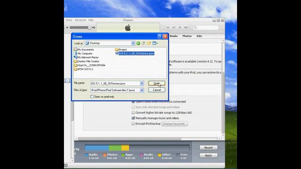Toggle the Open as read-only checkbox
The image size is (301, 169).
(92, 97)
